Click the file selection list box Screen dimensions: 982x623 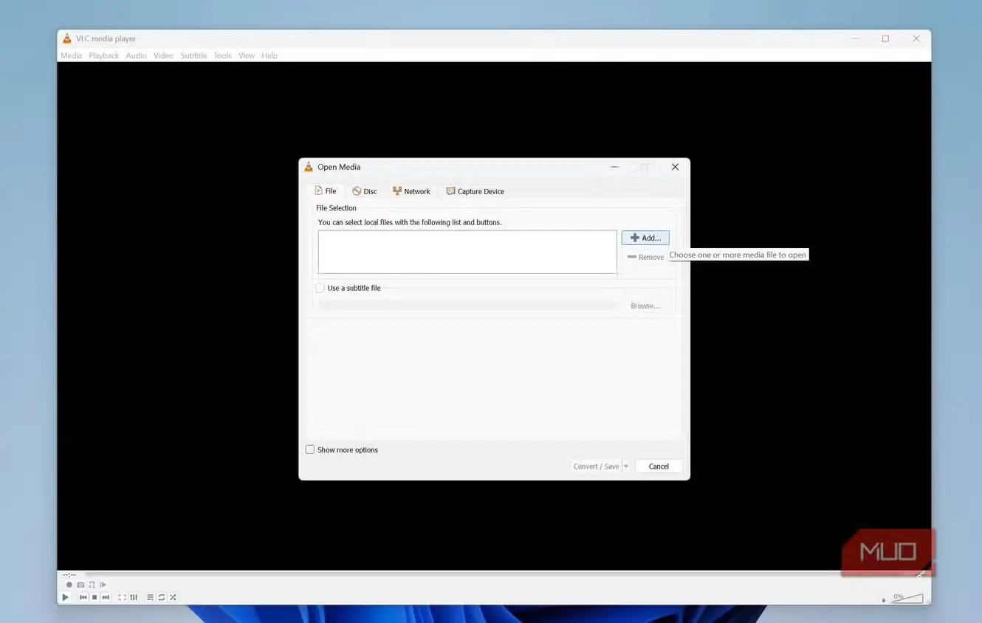click(467, 252)
